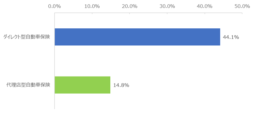Select the vertical category axis line

click(x=55, y=61)
